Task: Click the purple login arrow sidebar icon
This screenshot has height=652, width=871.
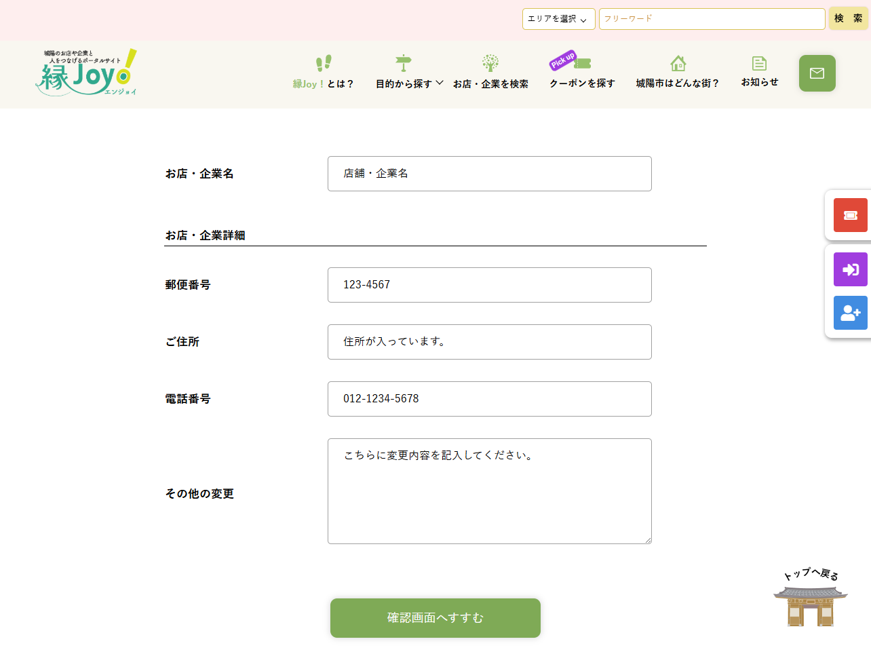Action: pos(850,269)
